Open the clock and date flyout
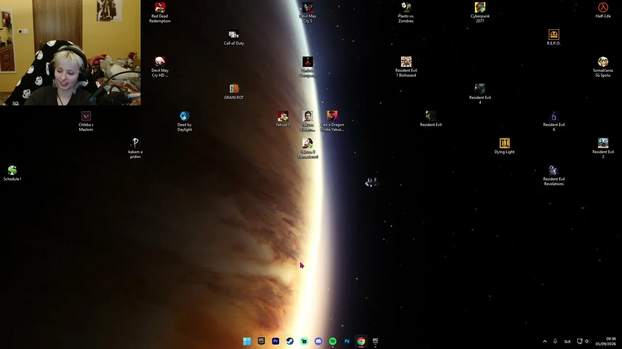 click(x=606, y=341)
